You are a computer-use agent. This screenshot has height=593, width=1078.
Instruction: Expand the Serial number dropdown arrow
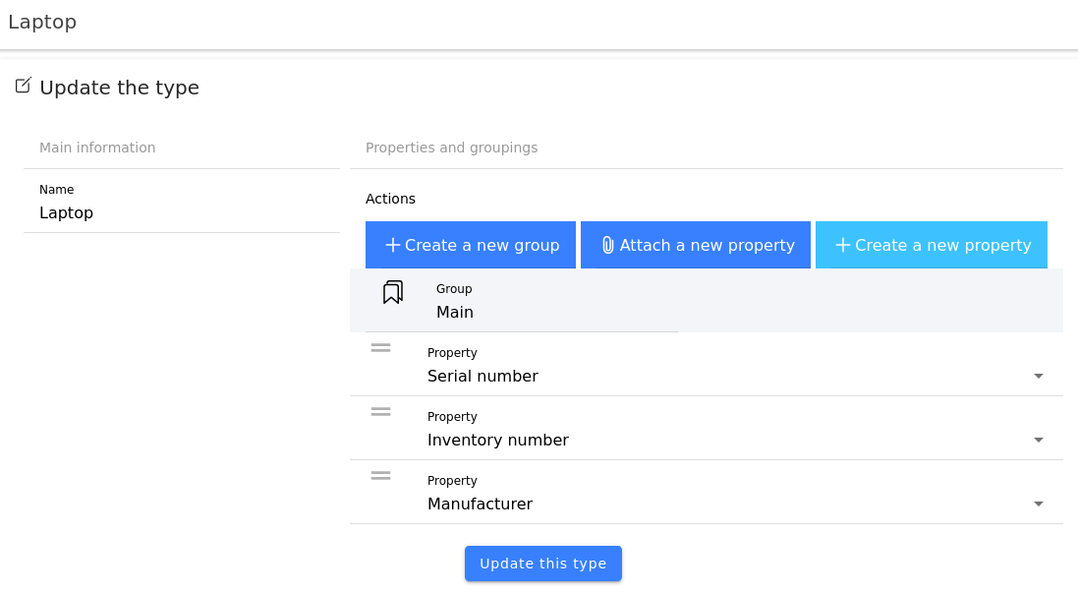click(1038, 376)
